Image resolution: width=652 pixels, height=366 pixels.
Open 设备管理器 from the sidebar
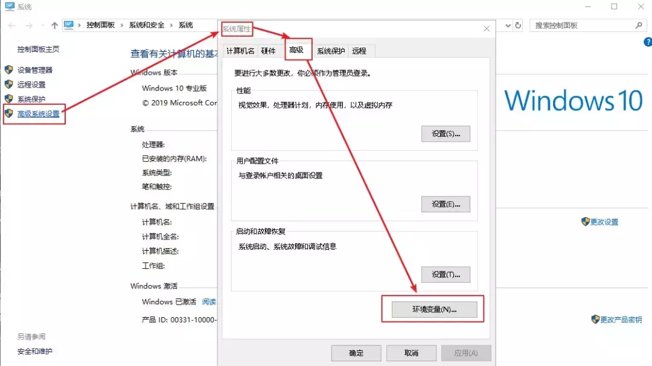click(x=35, y=70)
